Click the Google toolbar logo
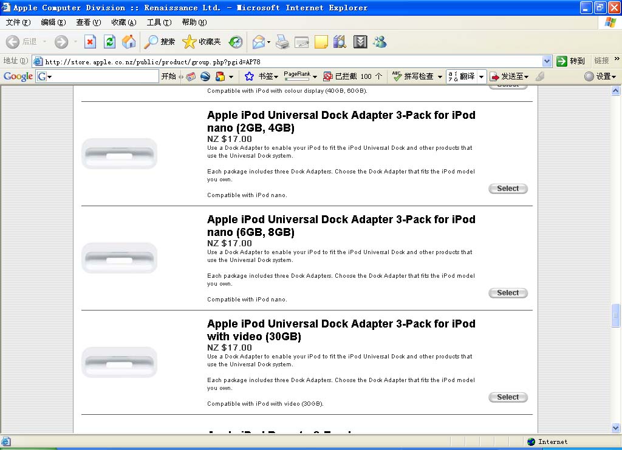Screen dimensions: 622x450 pyautogui.click(x=18, y=76)
